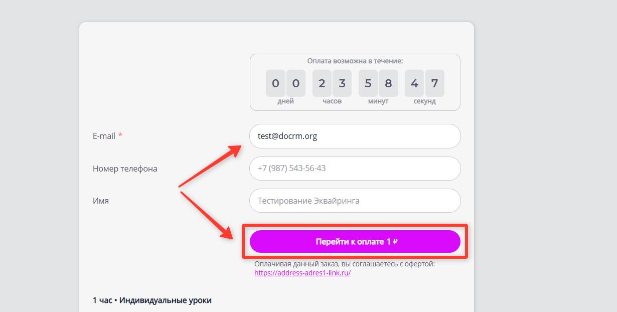Click the минут label under the countdown
The image size is (617, 312).
378,101
